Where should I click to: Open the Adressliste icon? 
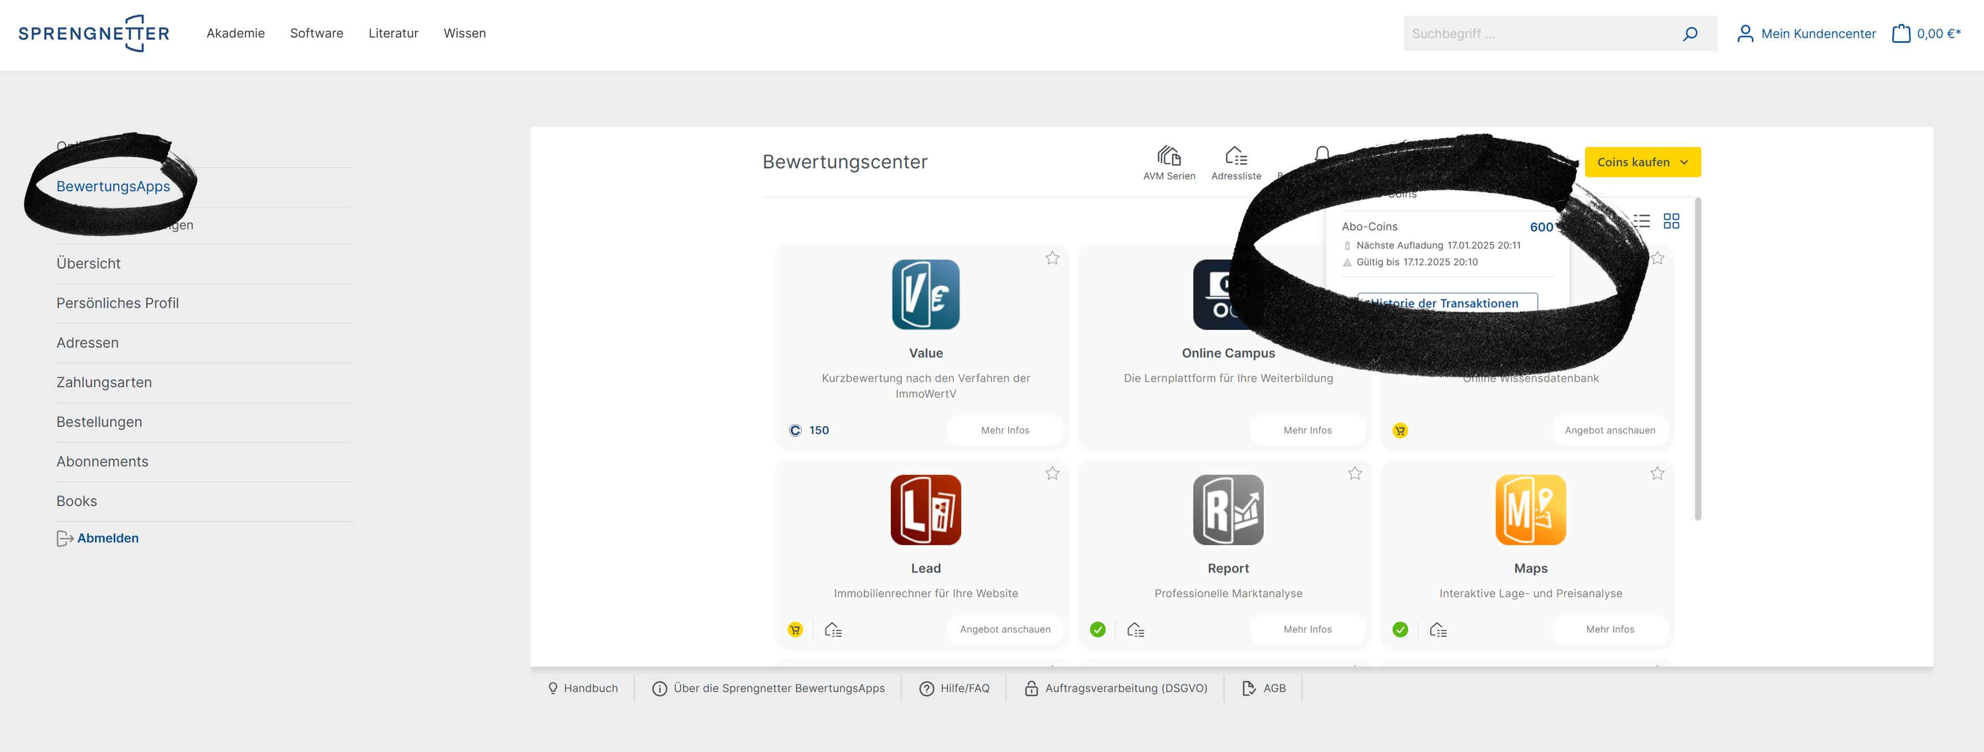pyautogui.click(x=1235, y=156)
